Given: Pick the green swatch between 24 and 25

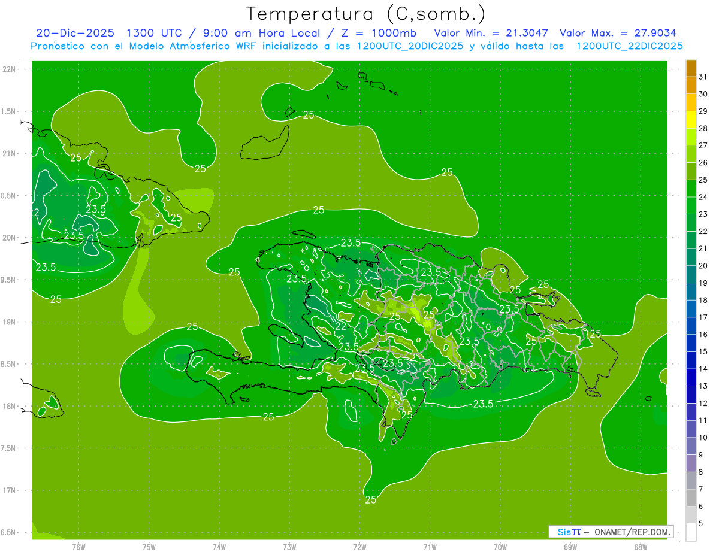Looking at the screenshot, I should [691, 189].
